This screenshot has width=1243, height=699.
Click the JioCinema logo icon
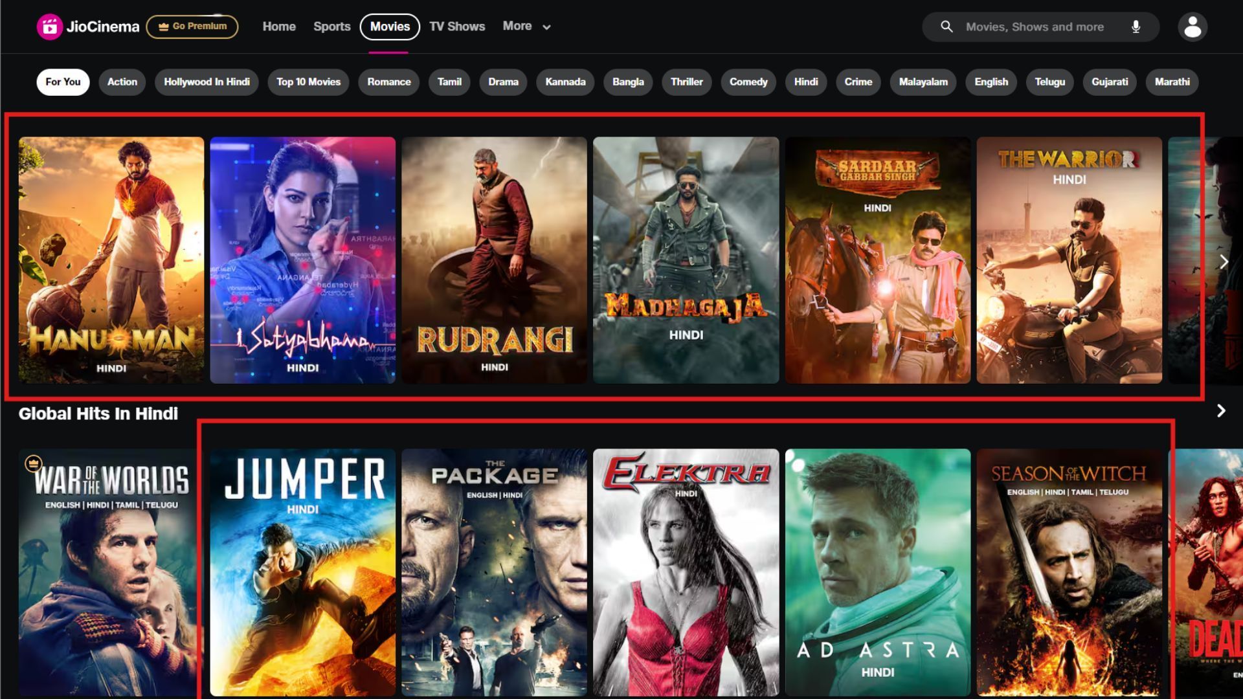pyautogui.click(x=49, y=27)
